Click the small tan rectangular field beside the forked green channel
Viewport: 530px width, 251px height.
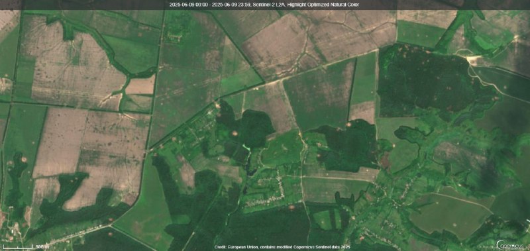[140, 87]
